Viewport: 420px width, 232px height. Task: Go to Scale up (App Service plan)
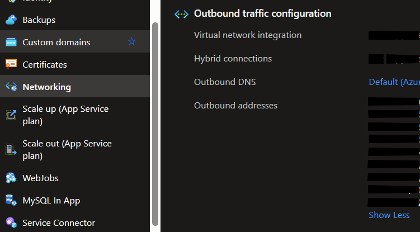65,115
